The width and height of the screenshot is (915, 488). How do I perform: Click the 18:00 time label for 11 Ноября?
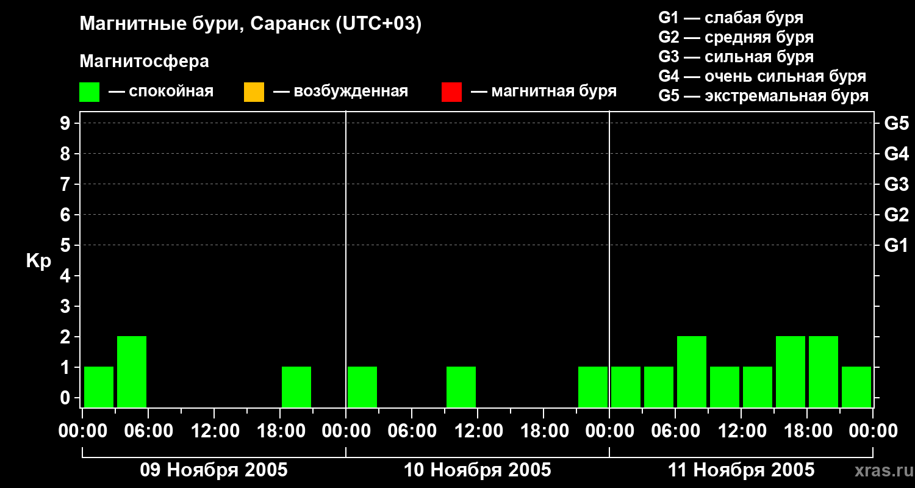pyautogui.click(x=807, y=431)
